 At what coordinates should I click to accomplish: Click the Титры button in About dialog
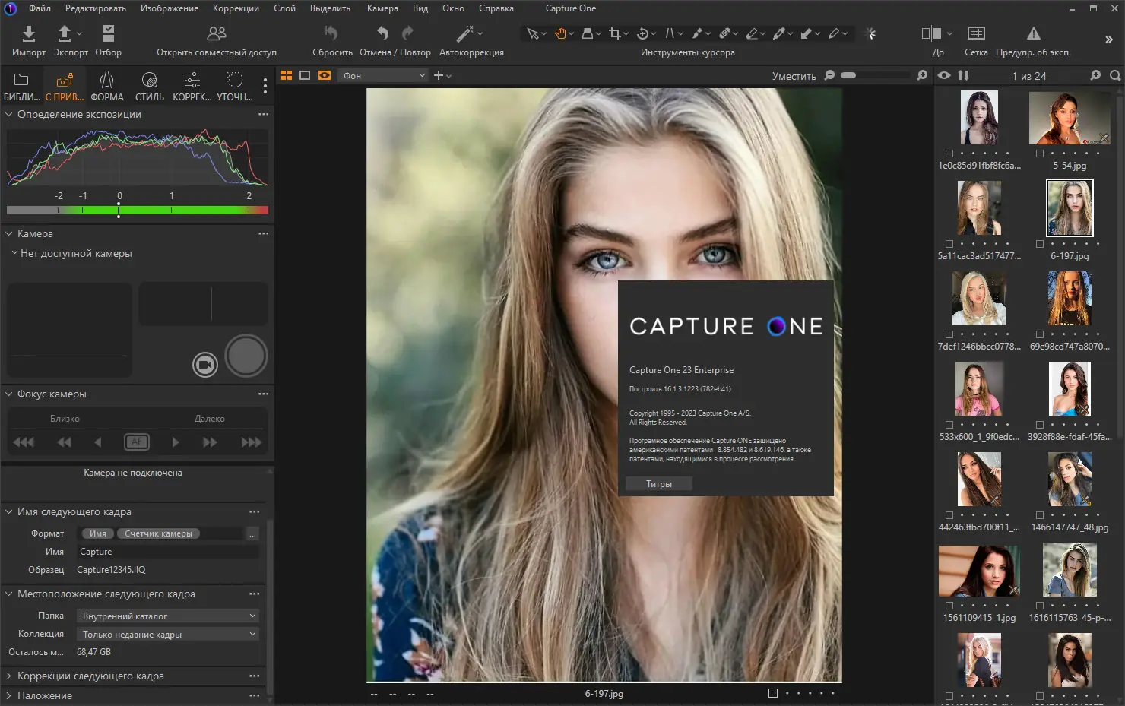pyautogui.click(x=658, y=484)
